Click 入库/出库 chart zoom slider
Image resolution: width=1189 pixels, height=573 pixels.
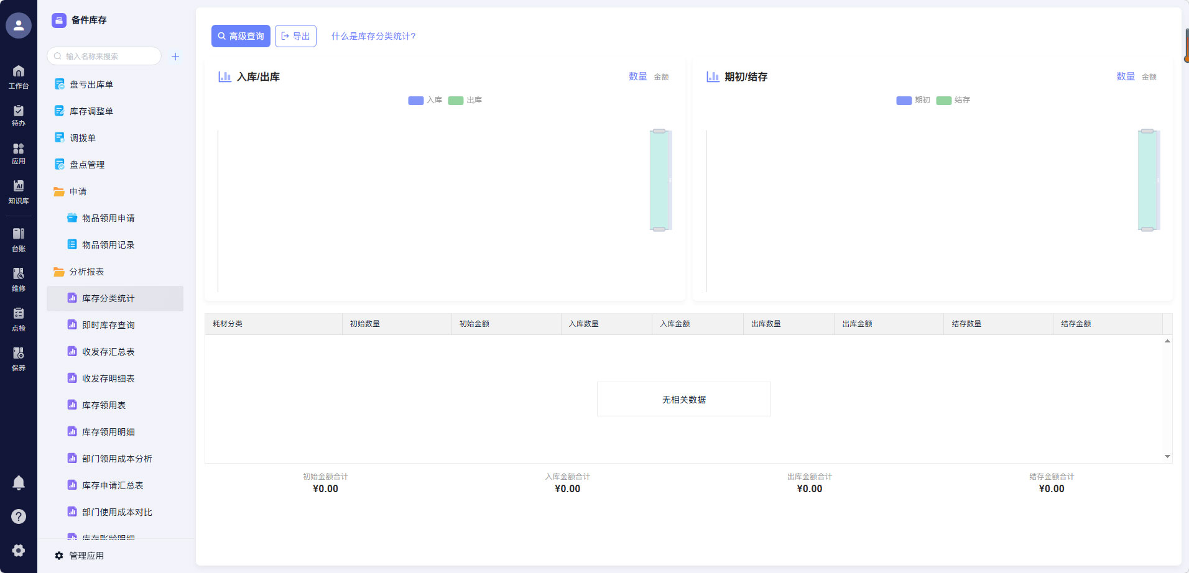pyautogui.click(x=659, y=180)
